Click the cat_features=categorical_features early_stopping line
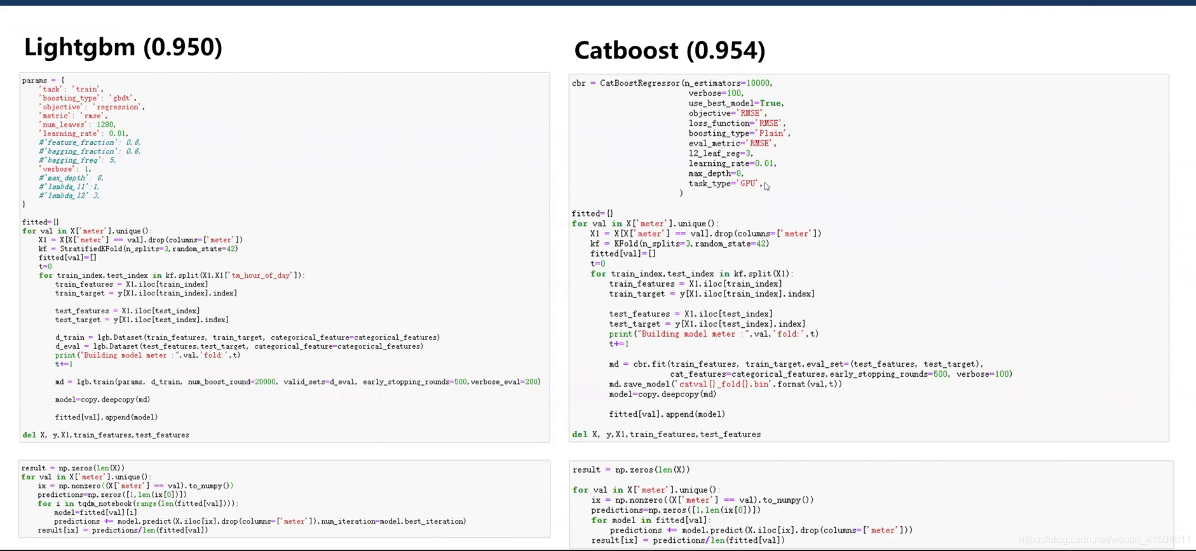The image size is (1196, 551). (x=841, y=374)
